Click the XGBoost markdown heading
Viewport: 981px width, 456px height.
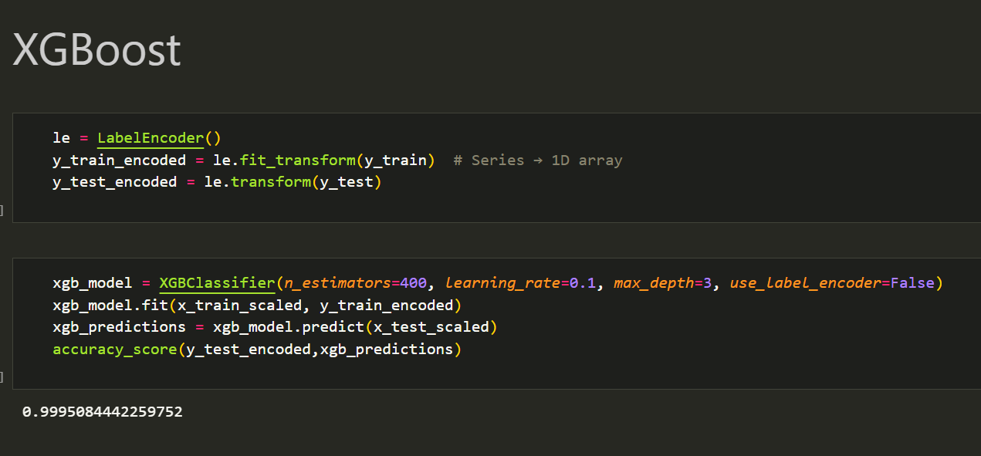tap(97, 51)
